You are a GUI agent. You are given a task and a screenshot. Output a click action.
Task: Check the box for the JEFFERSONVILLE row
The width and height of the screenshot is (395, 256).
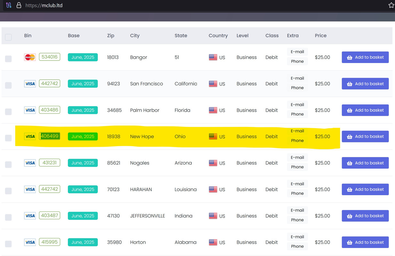8,217
